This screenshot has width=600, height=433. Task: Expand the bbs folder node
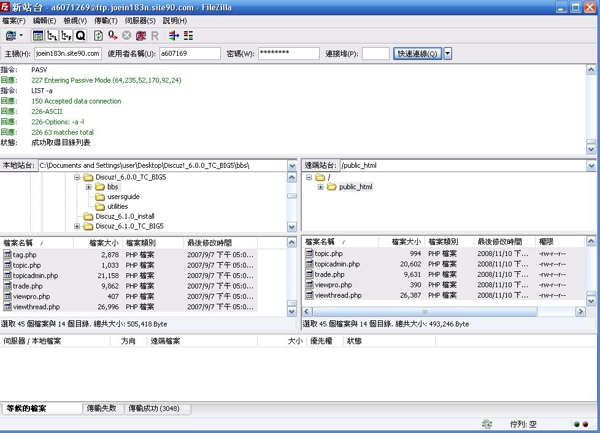(x=88, y=187)
